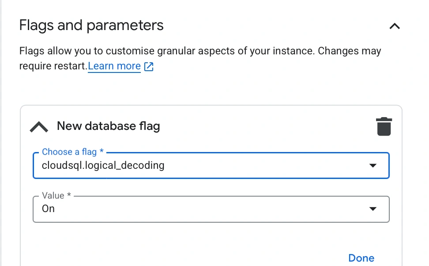429x266 pixels.
Task: Open the Value dropdown set to On
Action: pyautogui.click(x=211, y=209)
